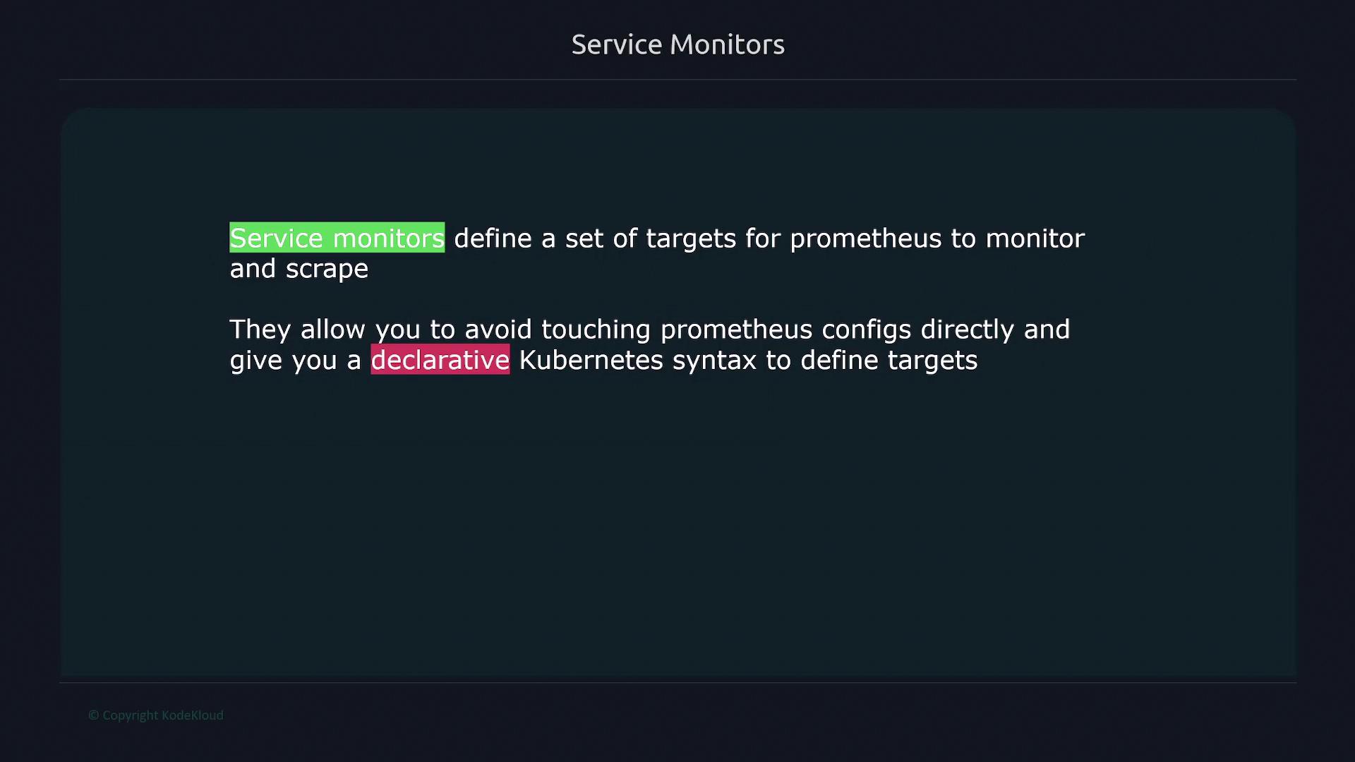1355x762 pixels.
Task: Click "They" starting the second paragraph
Action: 260,329
